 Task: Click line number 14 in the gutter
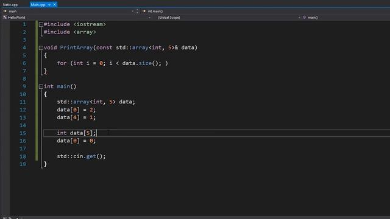(x=23, y=125)
